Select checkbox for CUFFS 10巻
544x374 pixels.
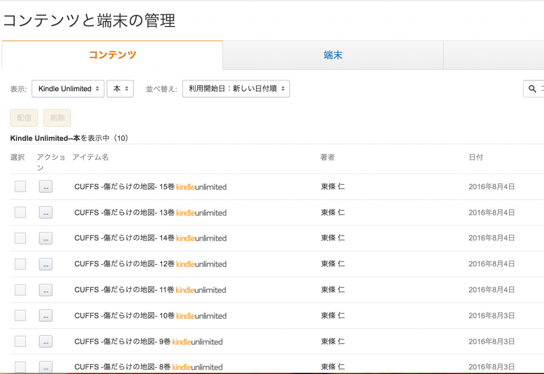(x=20, y=316)
